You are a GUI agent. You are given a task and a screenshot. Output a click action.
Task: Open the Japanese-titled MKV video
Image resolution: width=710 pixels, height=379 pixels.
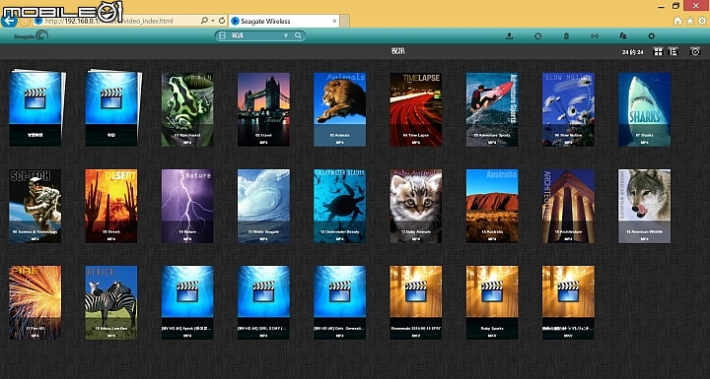(x=568, y=302)
